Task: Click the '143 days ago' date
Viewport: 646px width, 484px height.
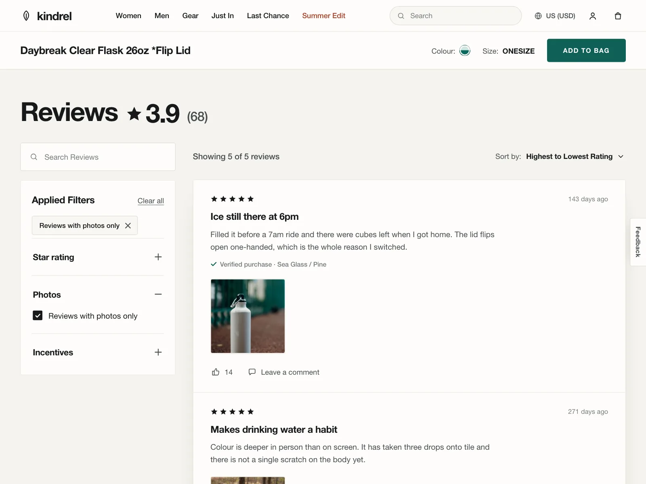Action: tap(588, 199)
